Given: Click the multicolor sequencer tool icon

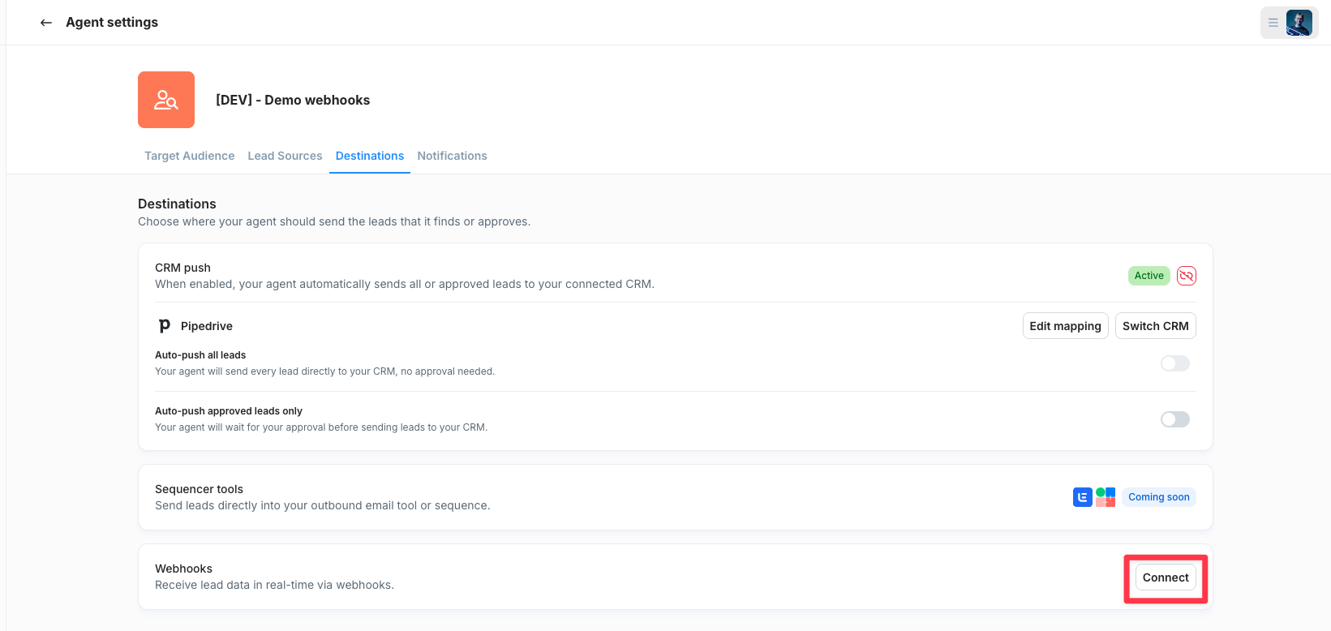Looking at the screenshot, I should [x=1106, y=497].
